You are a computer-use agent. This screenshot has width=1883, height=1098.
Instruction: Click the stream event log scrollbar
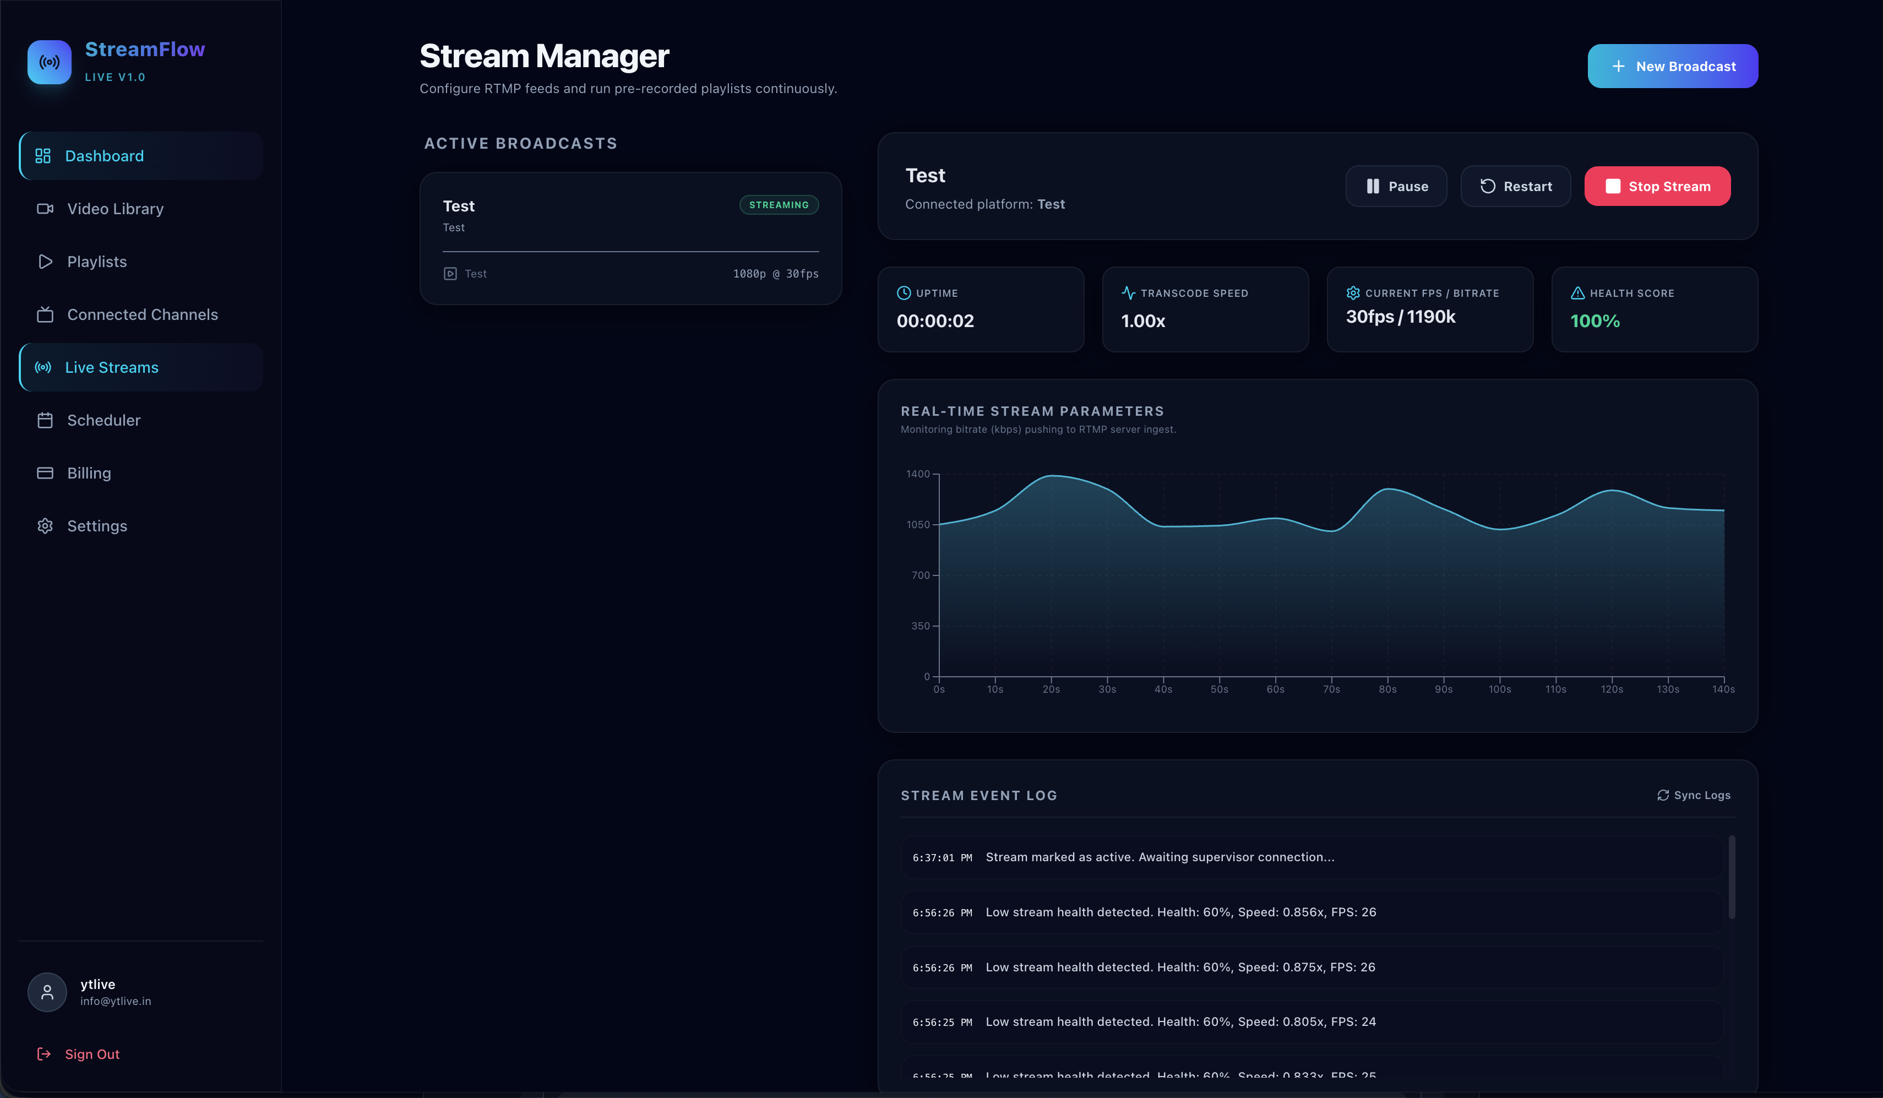(1731, 878)
